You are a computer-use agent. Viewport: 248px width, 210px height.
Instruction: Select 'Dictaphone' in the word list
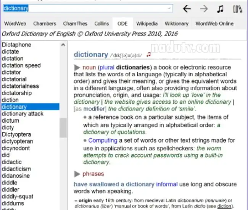click(16, 45)
